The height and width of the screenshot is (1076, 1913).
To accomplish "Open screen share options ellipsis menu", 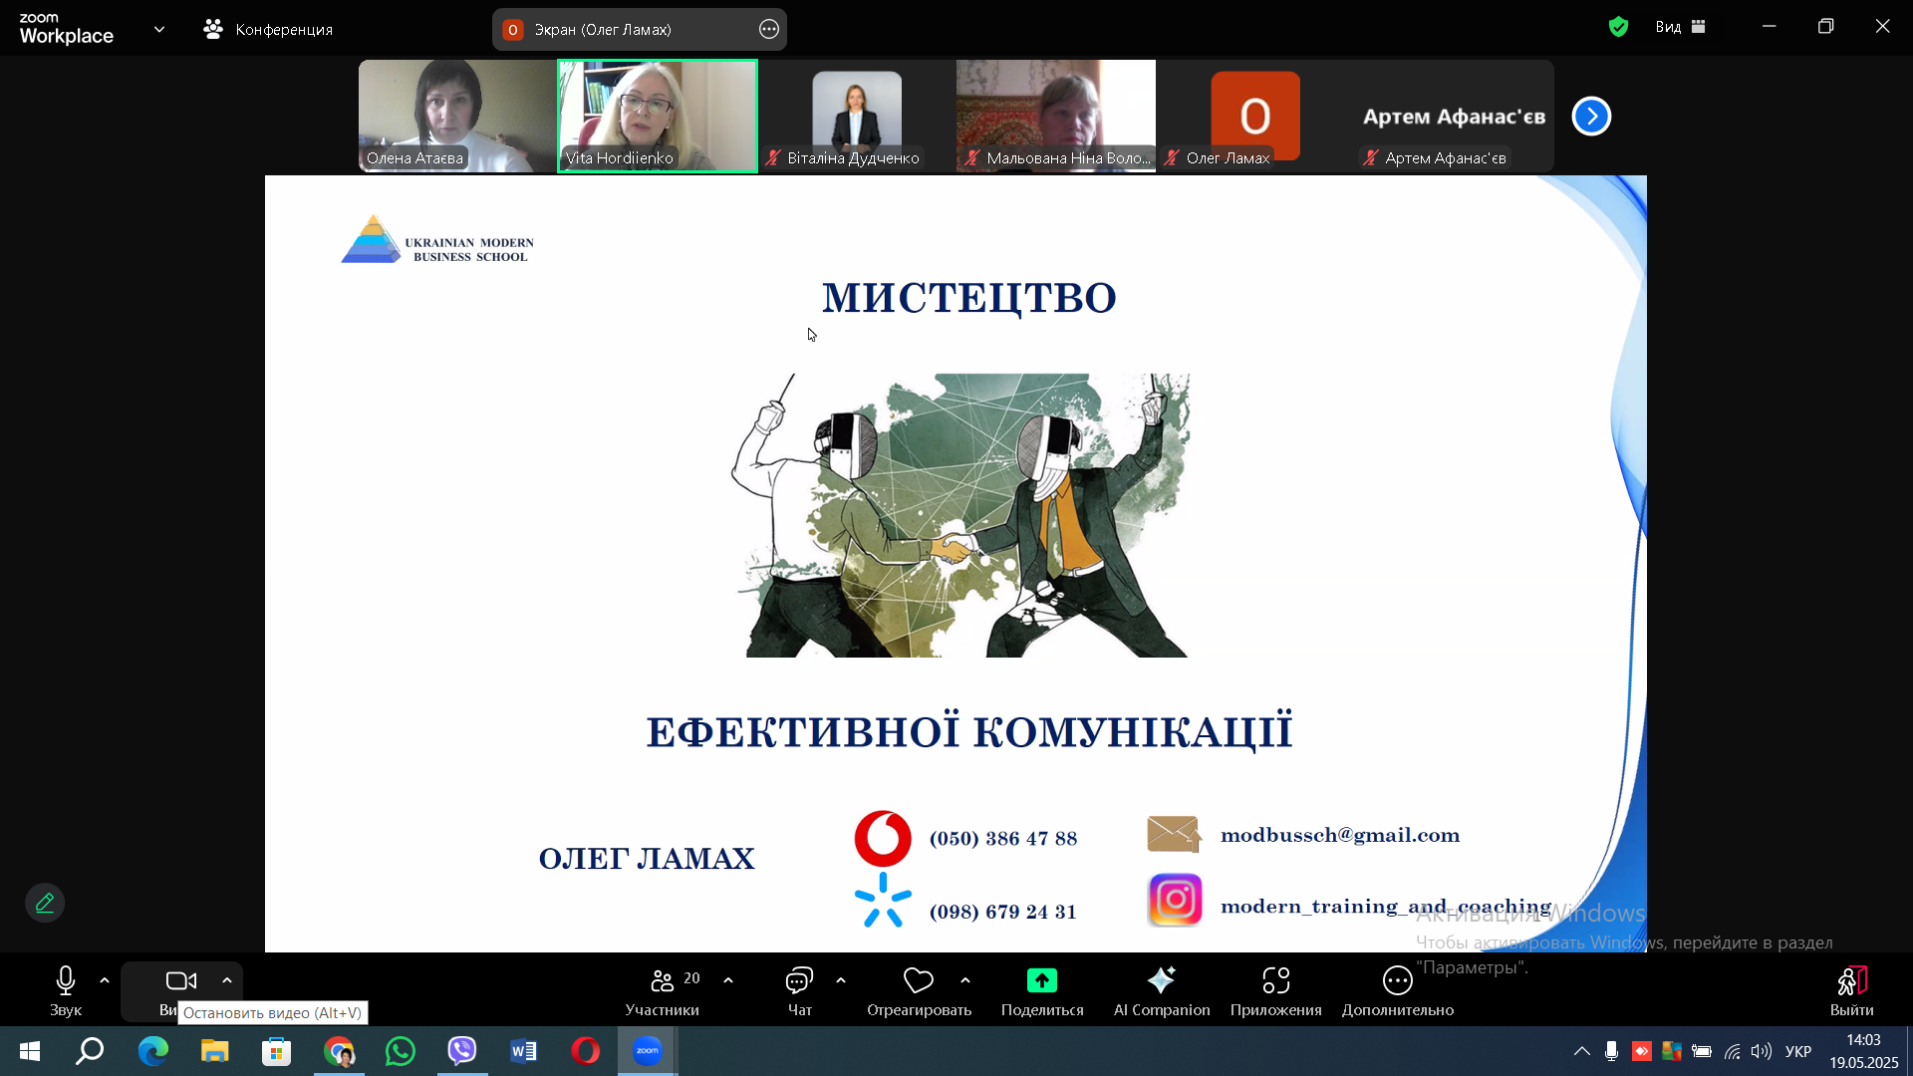I will point(769,30).
